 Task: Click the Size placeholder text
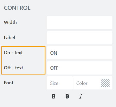(54, 83)
